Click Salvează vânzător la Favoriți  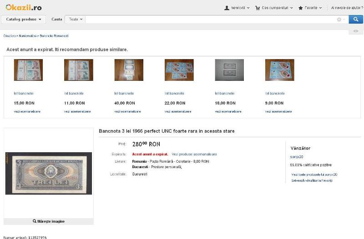312,180
